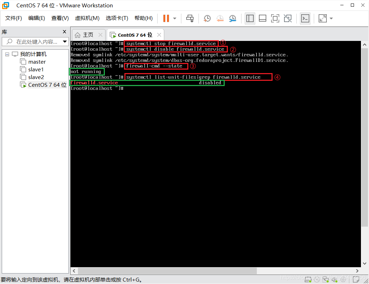Image resolution: width=369 pixels, height=284 pixels.
Task: Click the running CentOS 7 VM icon
Action: [23, 85]
